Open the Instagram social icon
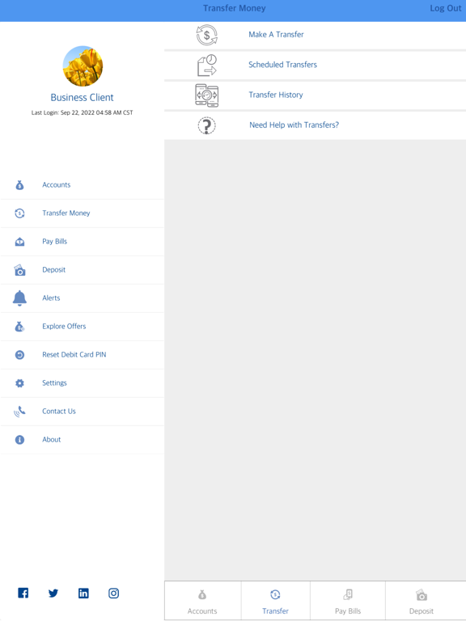Viewport: 466px width, 621px height. click(x=114, y=593)
